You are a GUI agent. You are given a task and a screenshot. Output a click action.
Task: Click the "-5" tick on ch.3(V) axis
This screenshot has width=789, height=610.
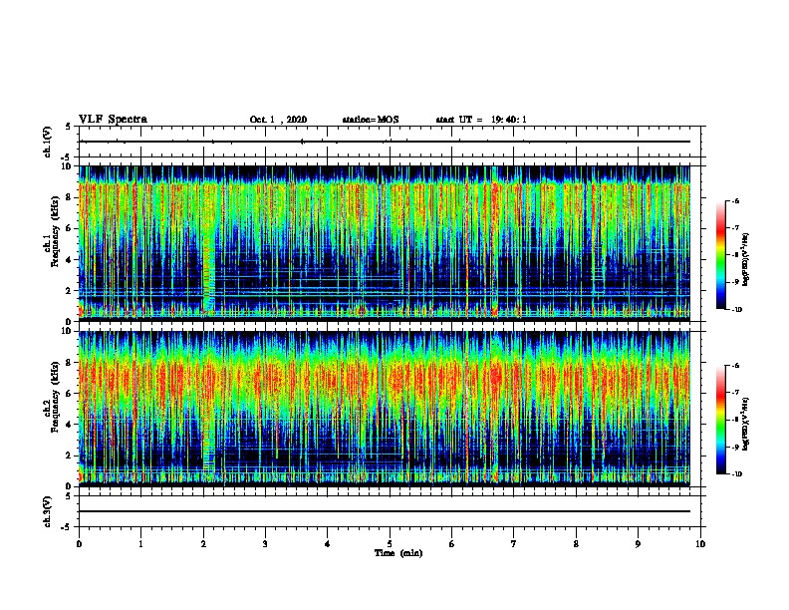coord(67,527)
